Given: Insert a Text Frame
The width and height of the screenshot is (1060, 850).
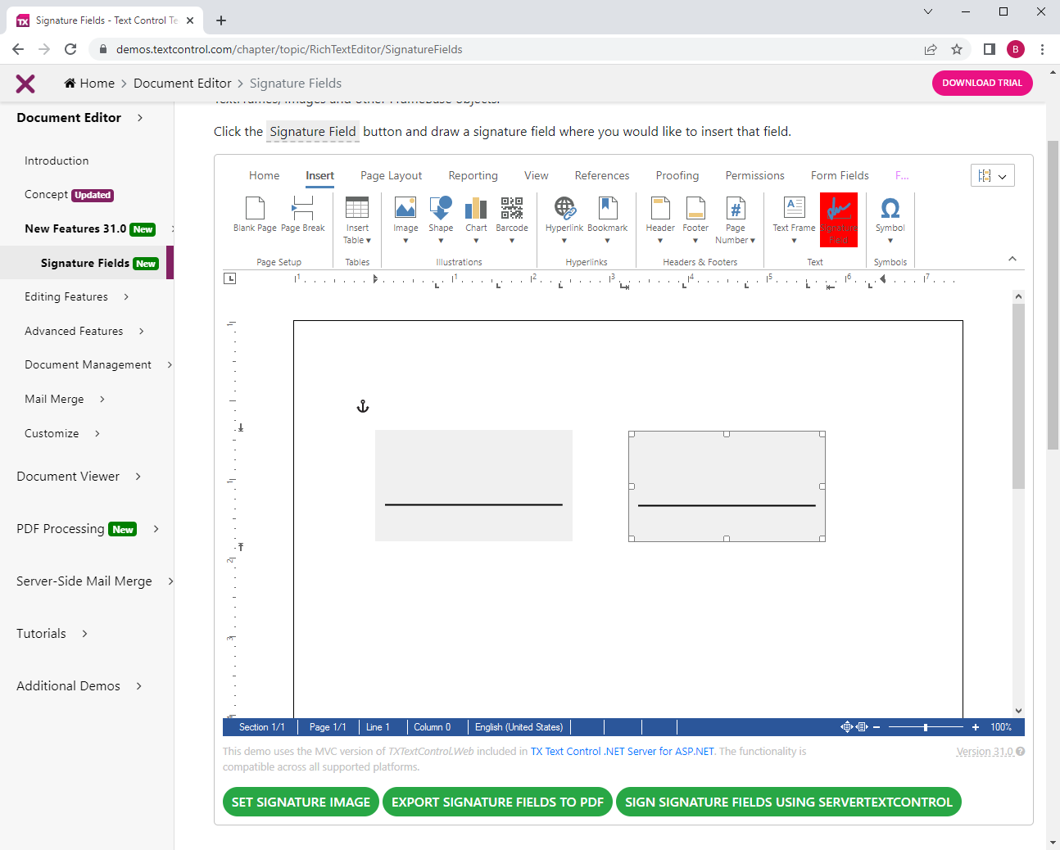Looking at the screenshot, I should [x=794, y=220].
